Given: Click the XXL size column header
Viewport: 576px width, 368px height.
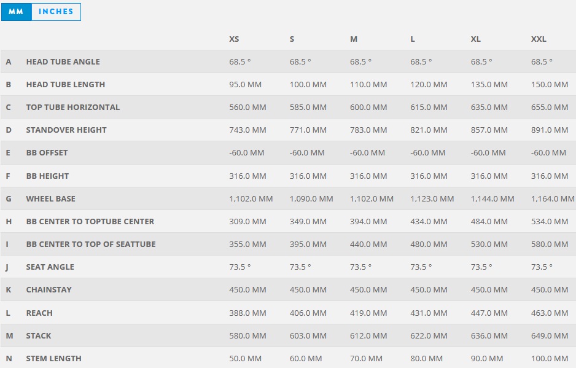Looking at the screenshot, I should click(539, 39).
